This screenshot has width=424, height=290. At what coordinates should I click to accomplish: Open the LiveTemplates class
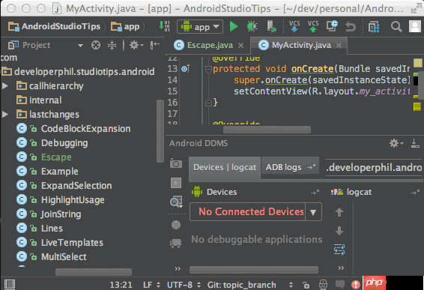(59, 243)
